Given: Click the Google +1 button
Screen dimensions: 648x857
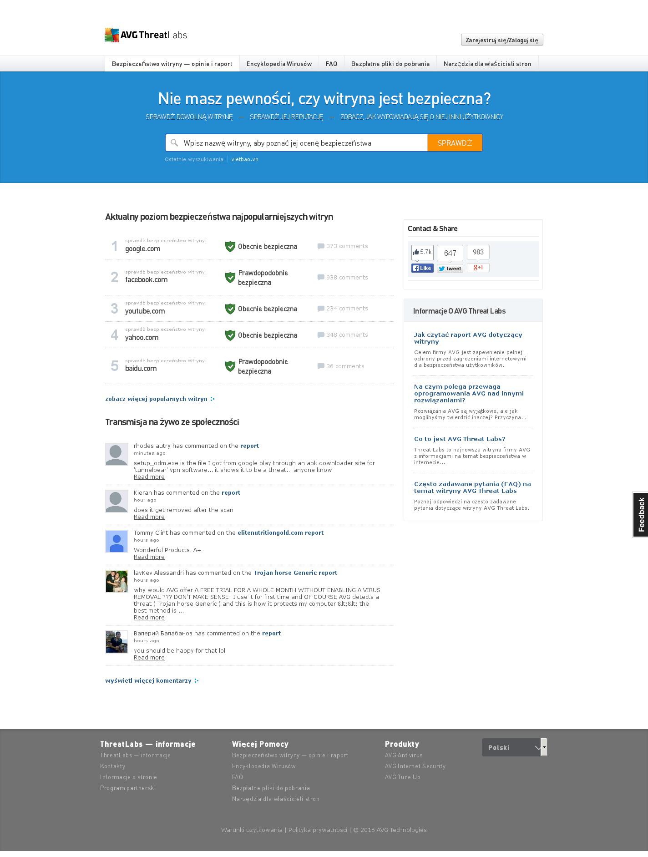Looking at the screenshot, I should pyautogui.click(x=478, y=268).
